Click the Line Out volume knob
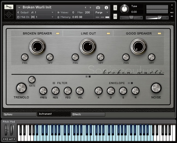This screenshot has height=143, width=177. 88,47
